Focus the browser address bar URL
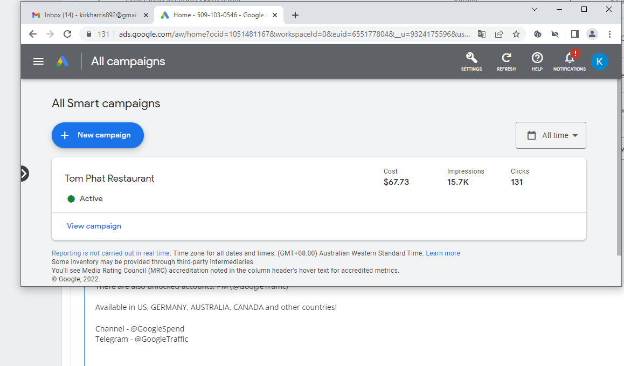The image size is (624, 366). (295, 34)
